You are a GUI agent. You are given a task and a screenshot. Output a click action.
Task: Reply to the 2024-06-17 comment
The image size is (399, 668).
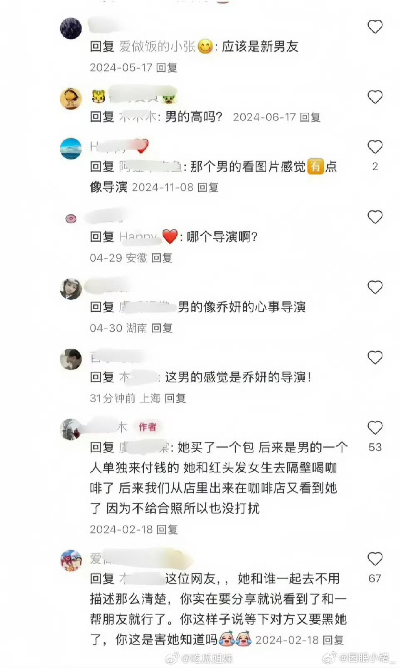(310, 117)
